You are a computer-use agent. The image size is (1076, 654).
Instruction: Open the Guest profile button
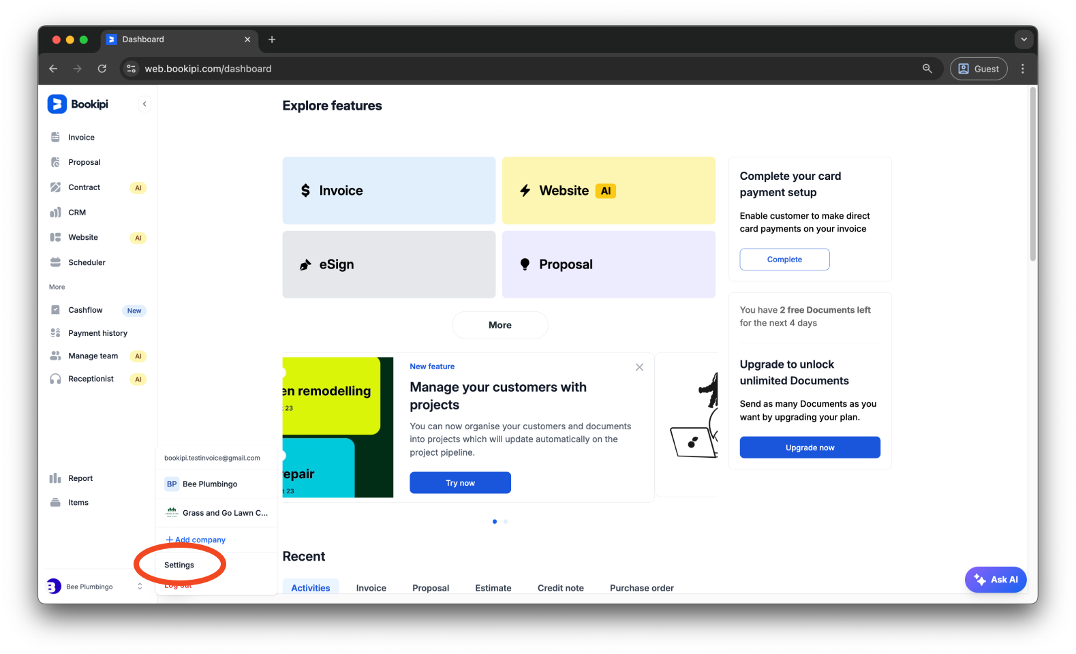coord(979,69)
